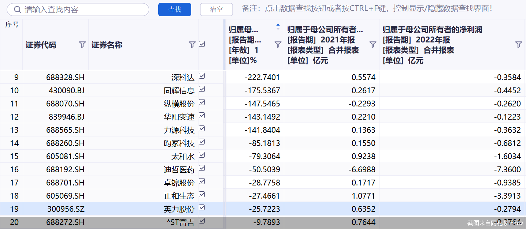
Task: Click the magnifier icon in search box
Action: coord(17,10)
